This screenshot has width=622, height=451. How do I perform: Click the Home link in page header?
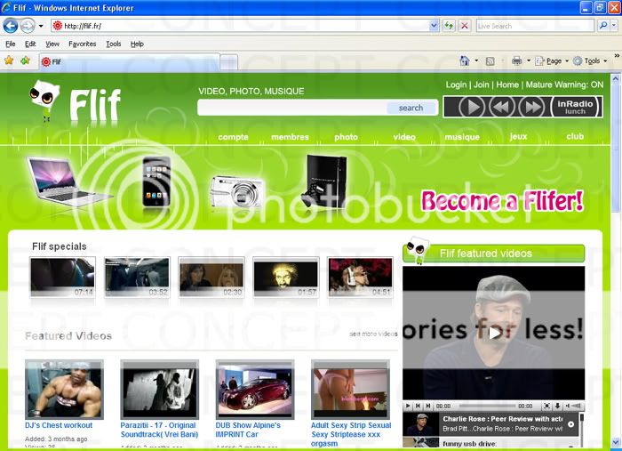(x=507, y=85)
